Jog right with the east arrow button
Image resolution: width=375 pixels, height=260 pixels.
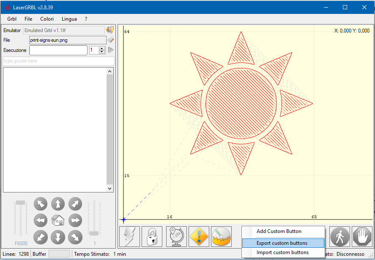[x=75, y=220]
